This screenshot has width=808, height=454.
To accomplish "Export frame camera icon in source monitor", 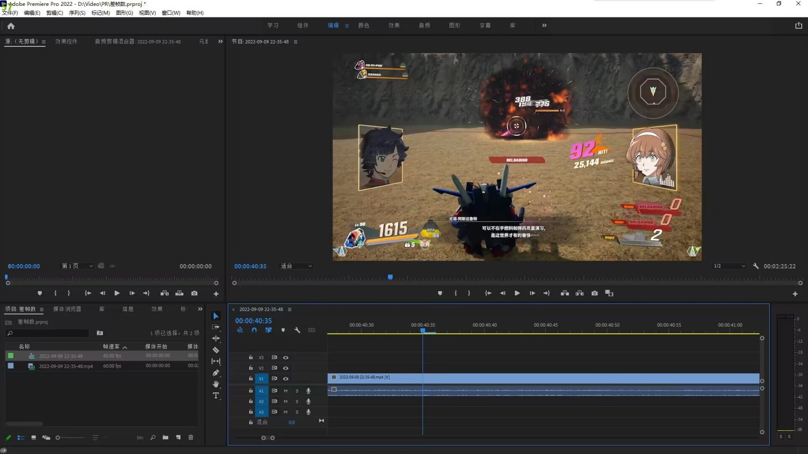I will point(194,293).
